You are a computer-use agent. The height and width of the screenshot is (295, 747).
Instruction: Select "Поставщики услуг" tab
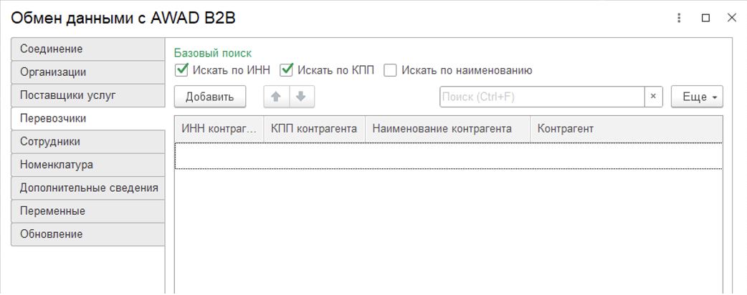tap(87, 95)
